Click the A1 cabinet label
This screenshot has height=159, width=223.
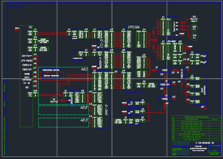(x=30, y=27)
